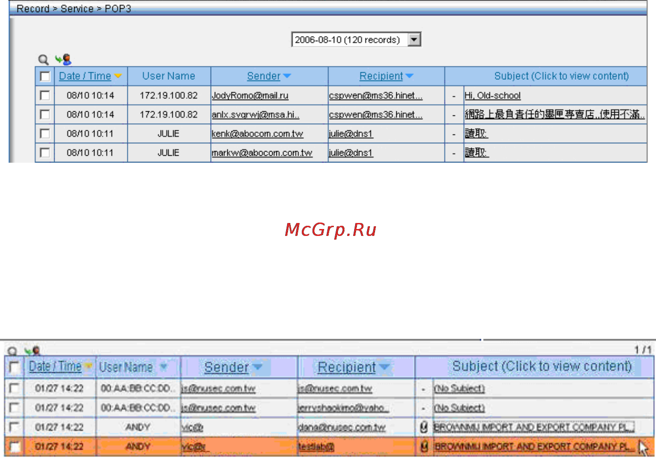Check the row for anlx.svqrwj@msa.hi..

coord(45,114)
